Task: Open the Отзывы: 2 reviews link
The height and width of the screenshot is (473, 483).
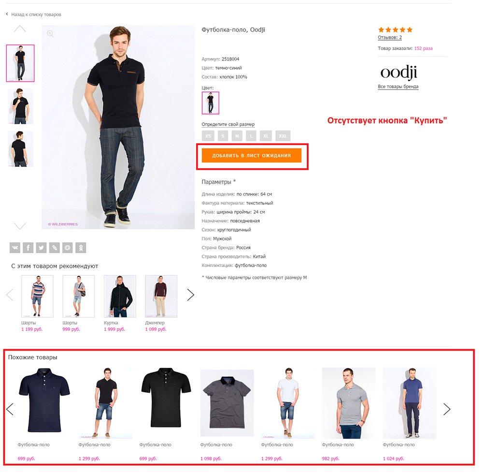Action: click(x=390, y=37)
